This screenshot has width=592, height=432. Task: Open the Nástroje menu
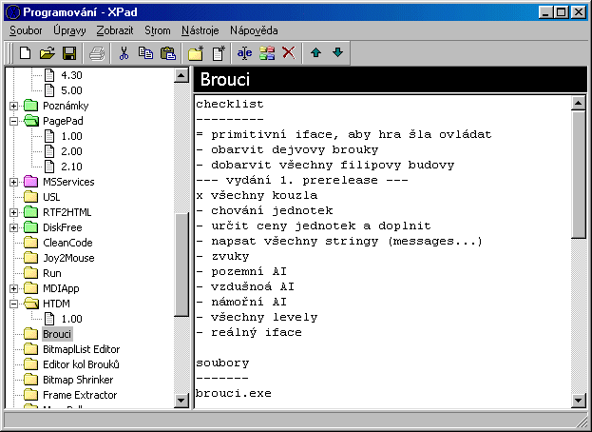[x=201, y=30]
